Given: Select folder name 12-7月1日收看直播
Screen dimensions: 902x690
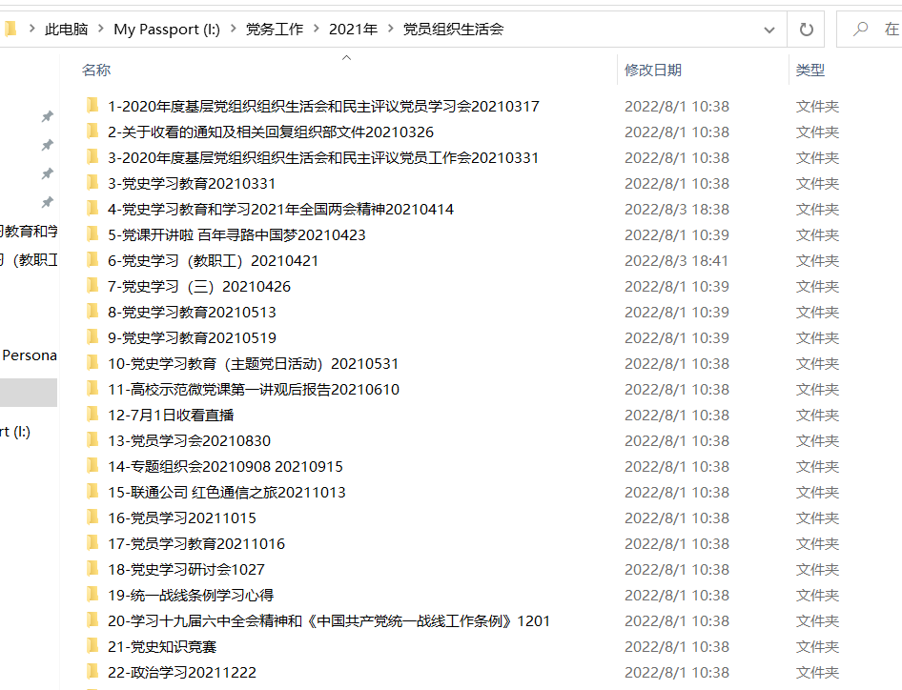Looking at the screenshot, I should 171,416.
